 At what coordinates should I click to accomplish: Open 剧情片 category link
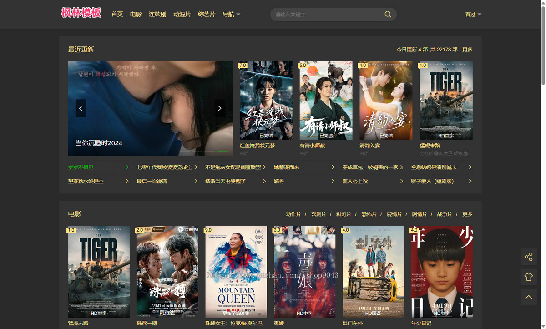(420, 214)
